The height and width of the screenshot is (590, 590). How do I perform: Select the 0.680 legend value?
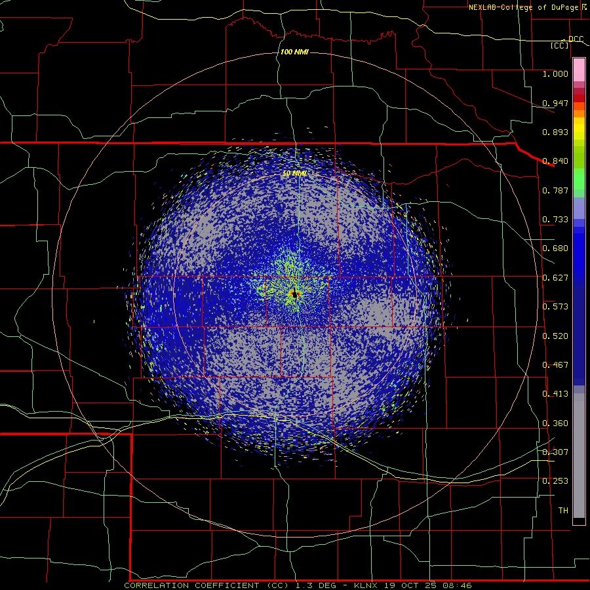pyautogui.click(x=555, y=248)
